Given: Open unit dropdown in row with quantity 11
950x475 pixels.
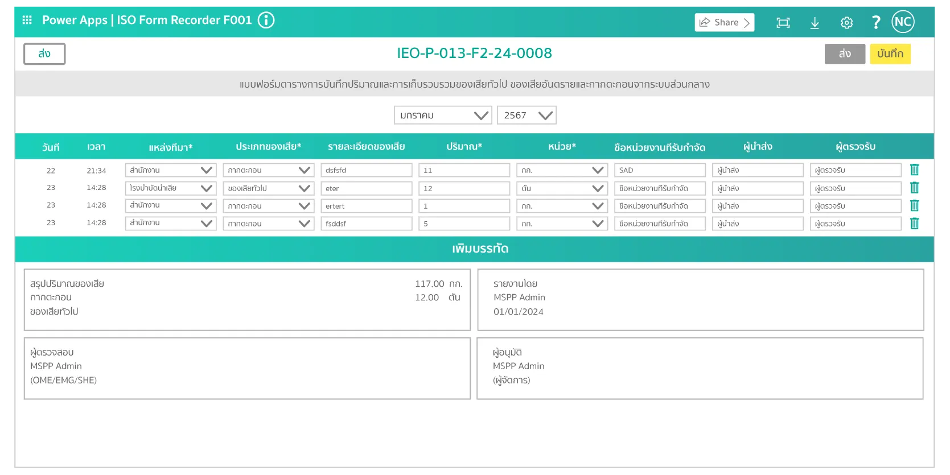Looking at the screenshot, I should click(x=562, y=170).
